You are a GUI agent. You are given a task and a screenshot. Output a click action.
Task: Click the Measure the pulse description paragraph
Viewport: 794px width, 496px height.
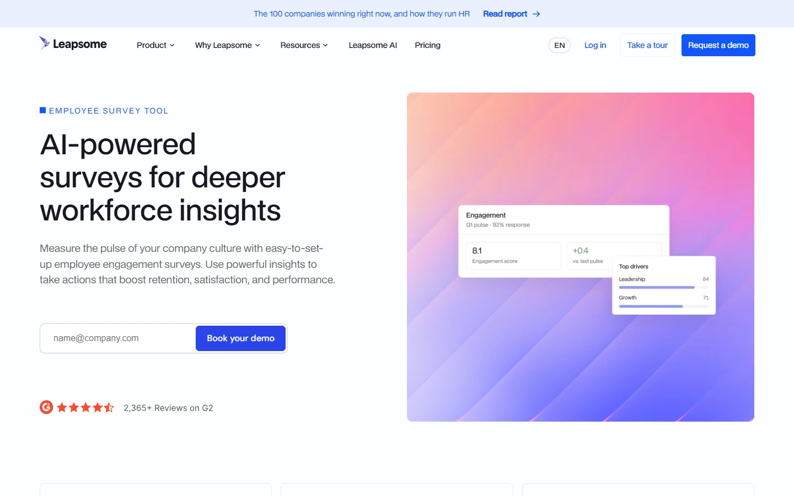pyautogui.click(x=187, y=264)
